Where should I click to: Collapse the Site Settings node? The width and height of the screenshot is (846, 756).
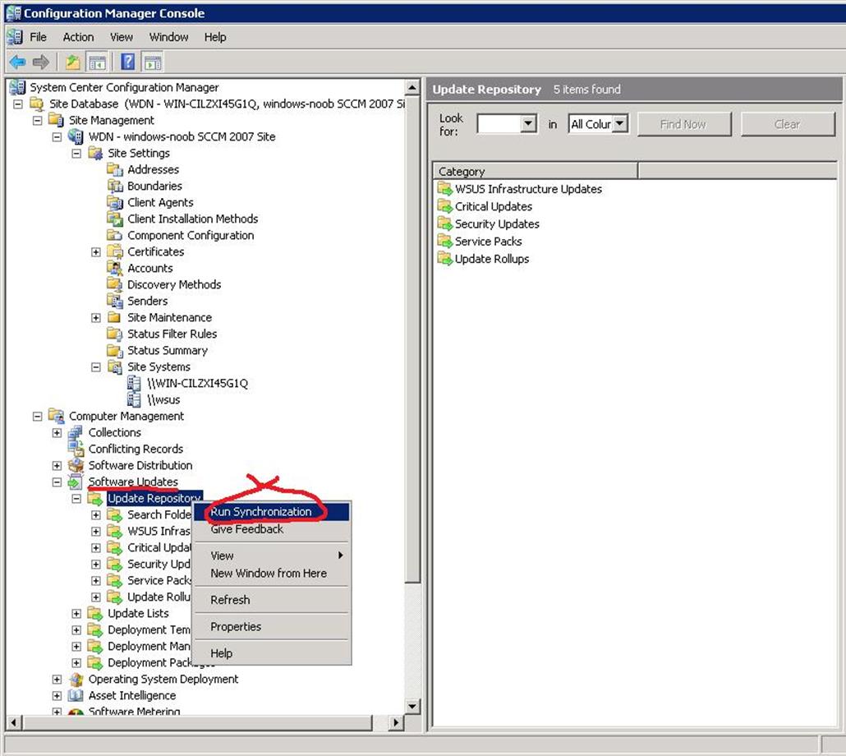click(x=76, y=153)
